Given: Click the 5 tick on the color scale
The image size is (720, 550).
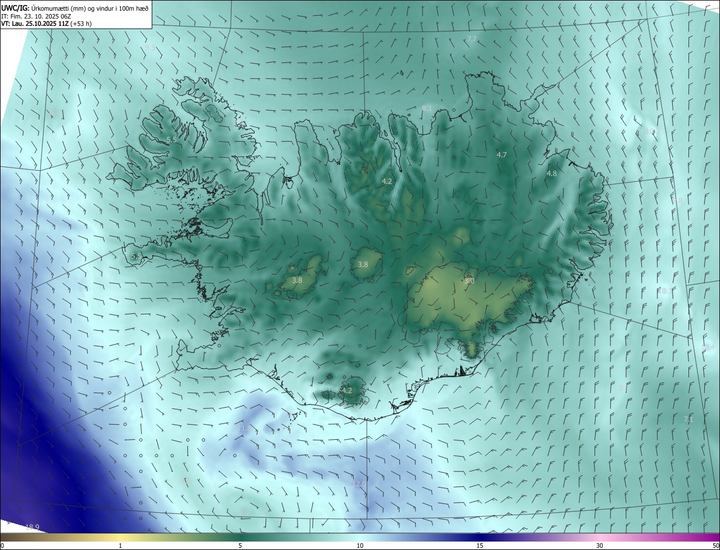Looking at the screenshot, I should coord(240,546).
